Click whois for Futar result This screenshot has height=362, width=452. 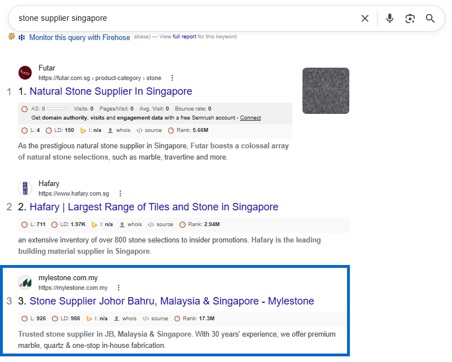click(123, 130)
